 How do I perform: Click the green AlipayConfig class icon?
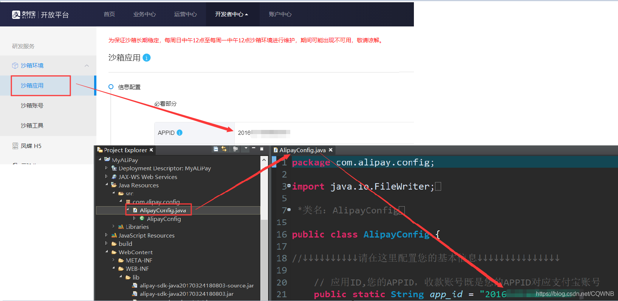pos(142,218)
